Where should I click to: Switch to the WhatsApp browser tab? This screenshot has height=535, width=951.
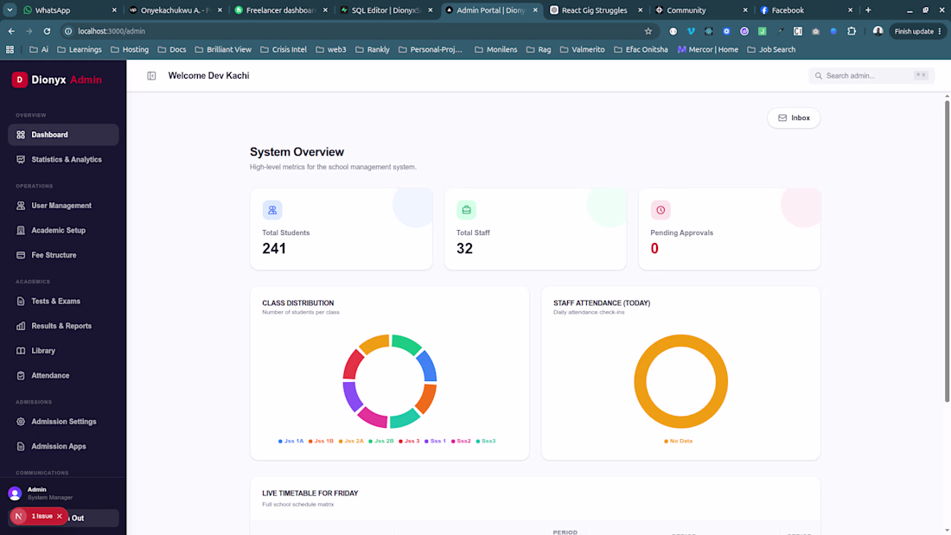pos(70,10)
